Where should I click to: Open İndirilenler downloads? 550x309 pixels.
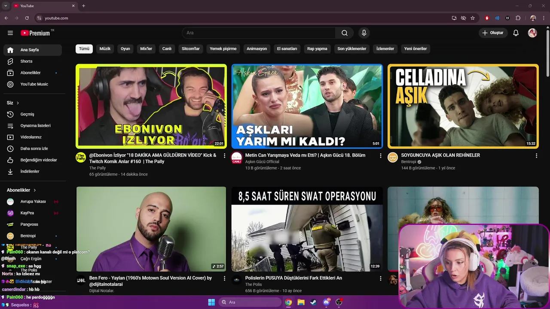(x=33, y=171)
